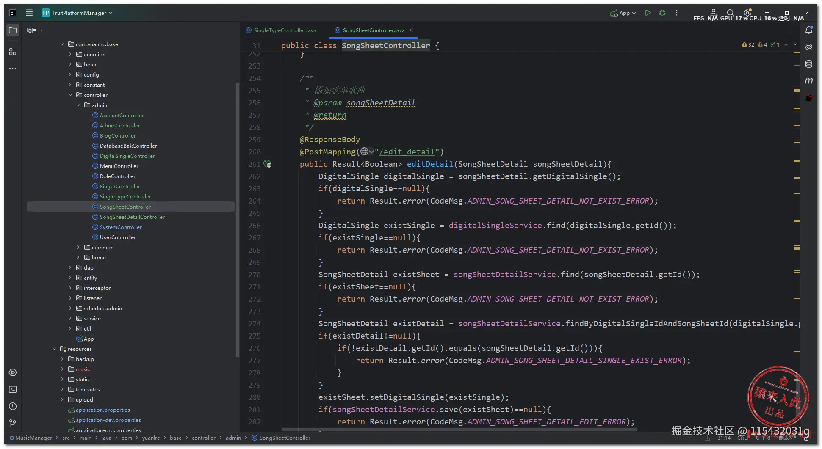Expand the templates folder
The height and width of the screenshot is (449, 822).
click(62, 389)
